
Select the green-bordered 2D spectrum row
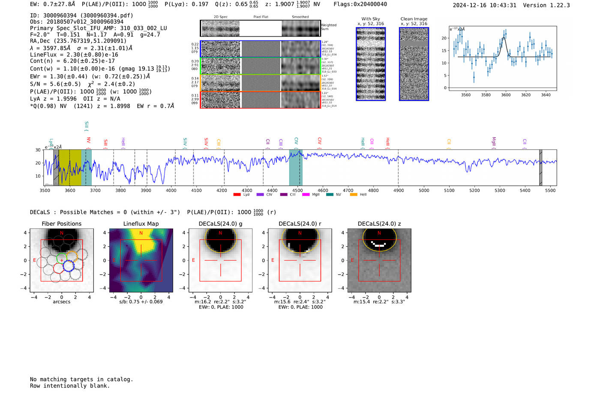pos(261,66)
